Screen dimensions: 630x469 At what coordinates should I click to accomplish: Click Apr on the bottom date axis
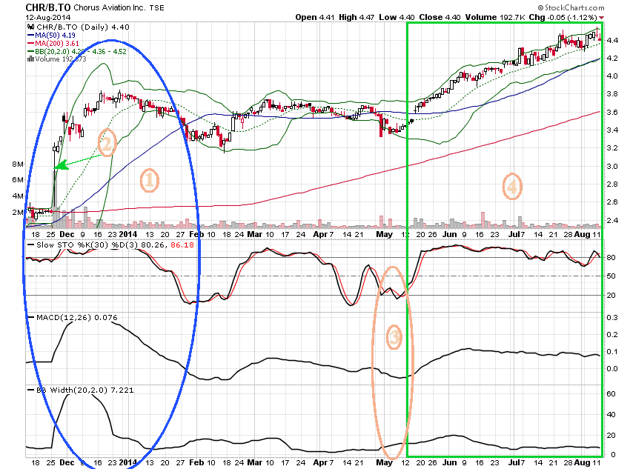point(320,462)
